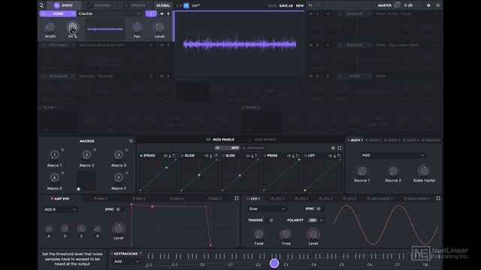Toggle the PRESS modulation source
Image resolution: width=481 pixels, height=270 pixels.
(x=265, y=156)
